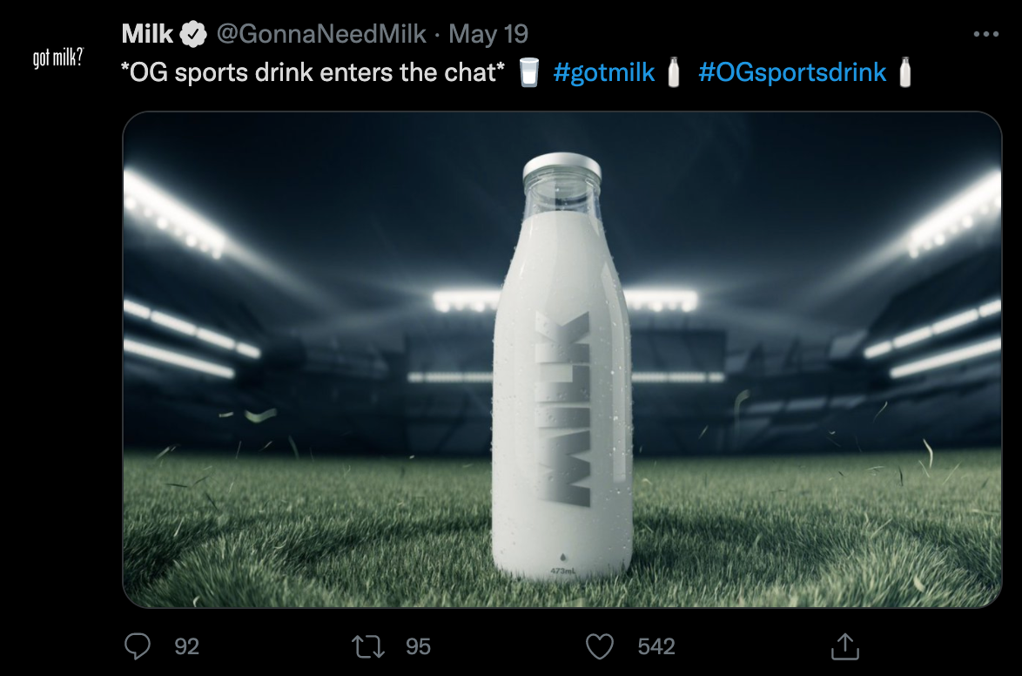Open the May 19 tweet timestamp
This screenshot has height=676, width=1022.
[488, 34]
